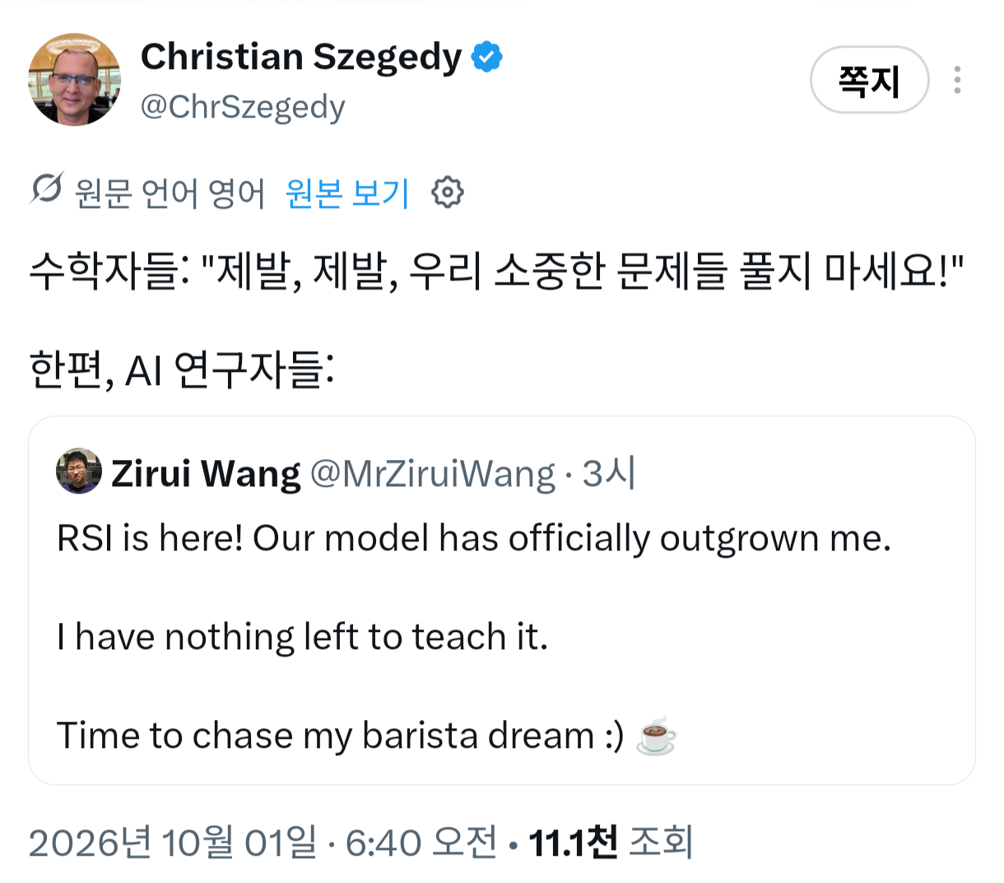Image resolution: width=1004 pixels, height=883 pixels.
Task: Click the 3시 timestamp of quoted tweet
Action: 609,473
